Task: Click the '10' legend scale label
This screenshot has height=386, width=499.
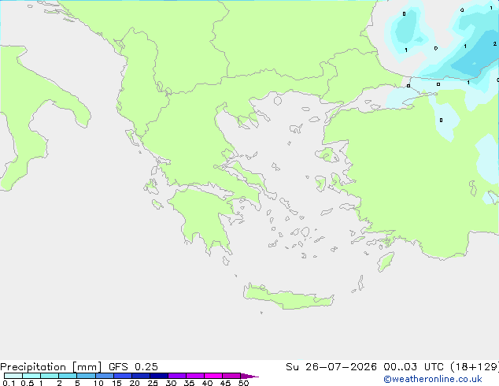Action: point(98,383)
